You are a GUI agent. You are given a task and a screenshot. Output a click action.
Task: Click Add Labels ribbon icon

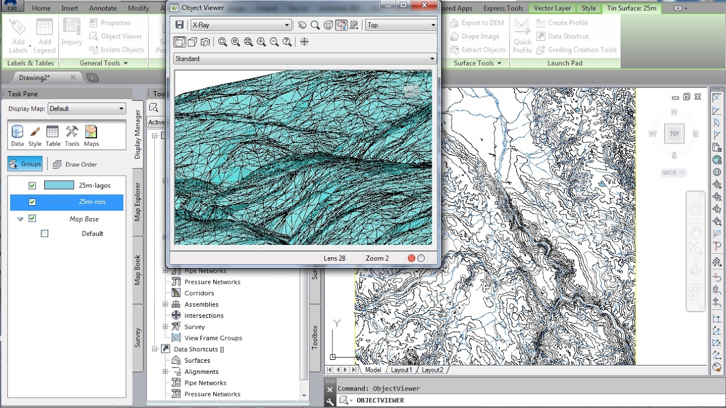coord(18,35)
